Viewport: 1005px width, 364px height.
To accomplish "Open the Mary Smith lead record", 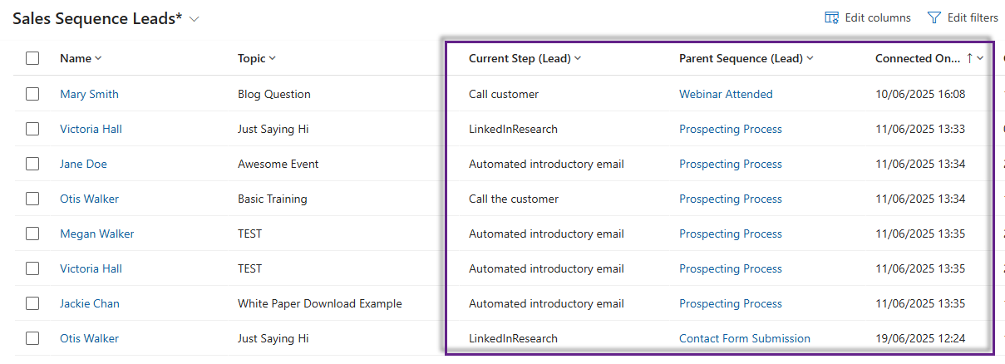I will coord(89,94).
